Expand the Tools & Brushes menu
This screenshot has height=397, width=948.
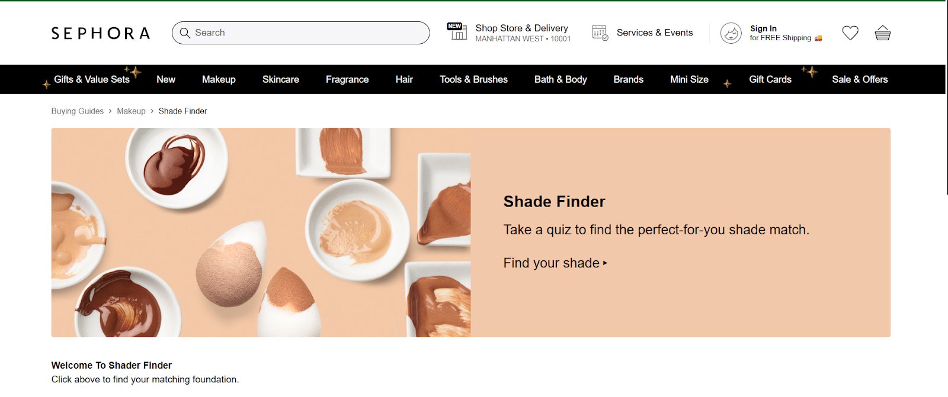473,79
